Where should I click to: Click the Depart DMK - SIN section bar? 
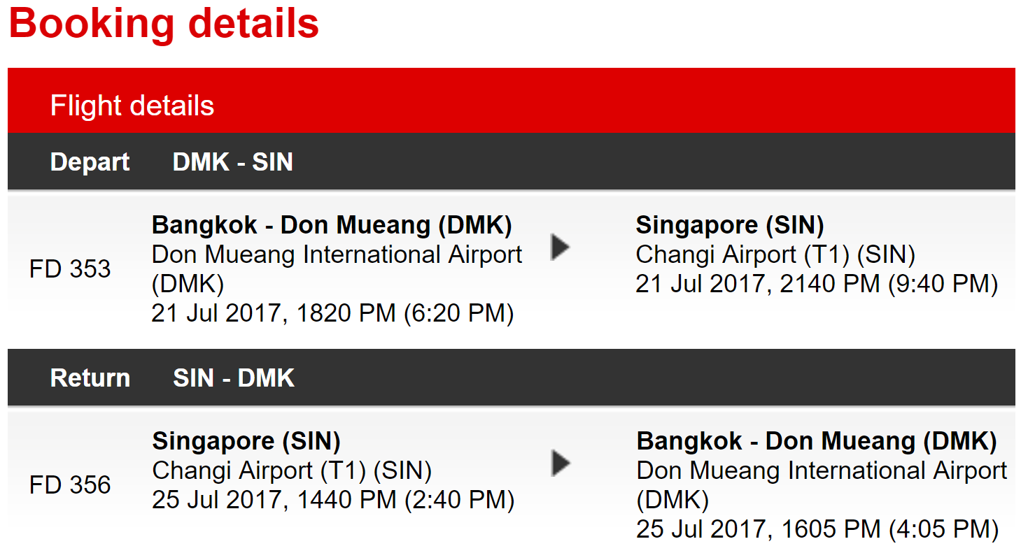512,161
